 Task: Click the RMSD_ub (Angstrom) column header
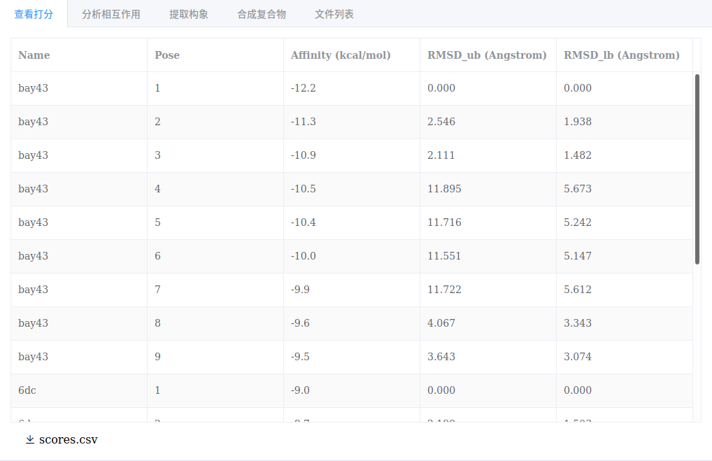pos(487,55)
